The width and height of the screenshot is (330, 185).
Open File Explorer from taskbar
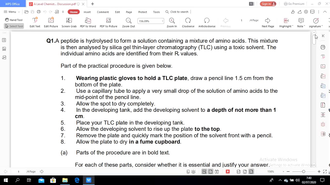coord(65,180)
